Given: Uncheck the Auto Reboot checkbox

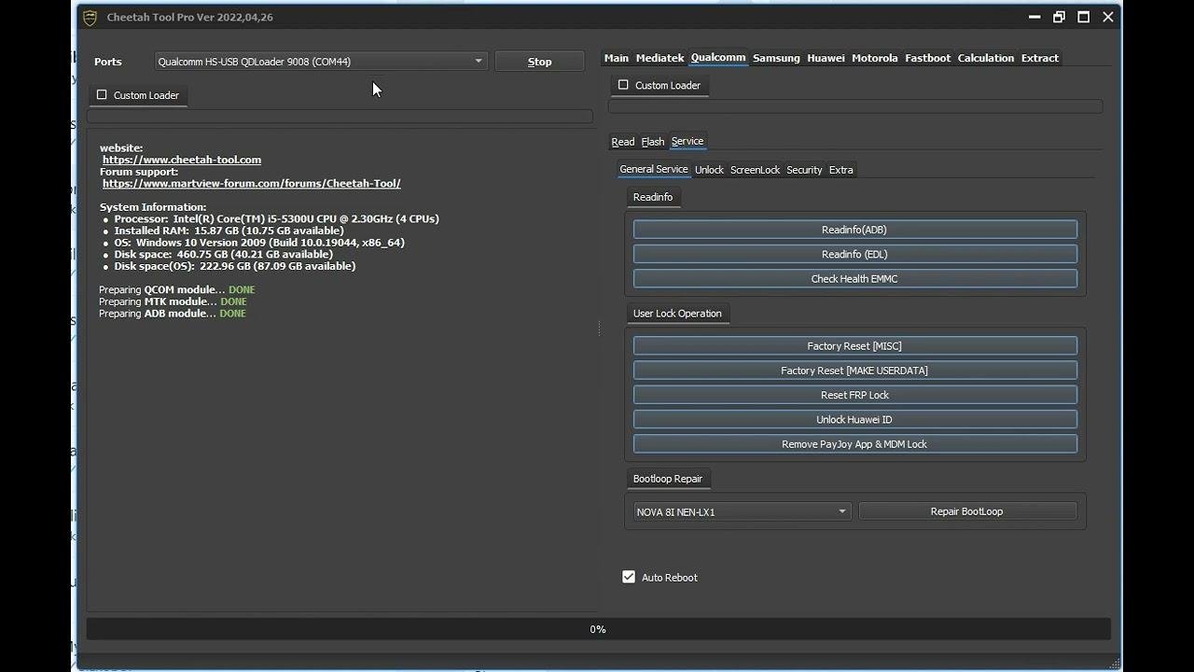Looking at the screenshot, I should [x=629, y=577].
